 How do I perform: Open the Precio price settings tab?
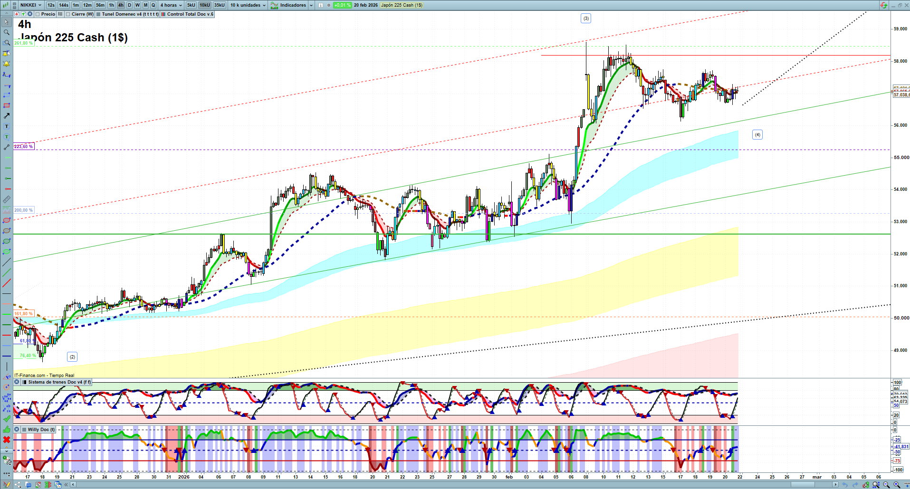[x=48, y=14]
